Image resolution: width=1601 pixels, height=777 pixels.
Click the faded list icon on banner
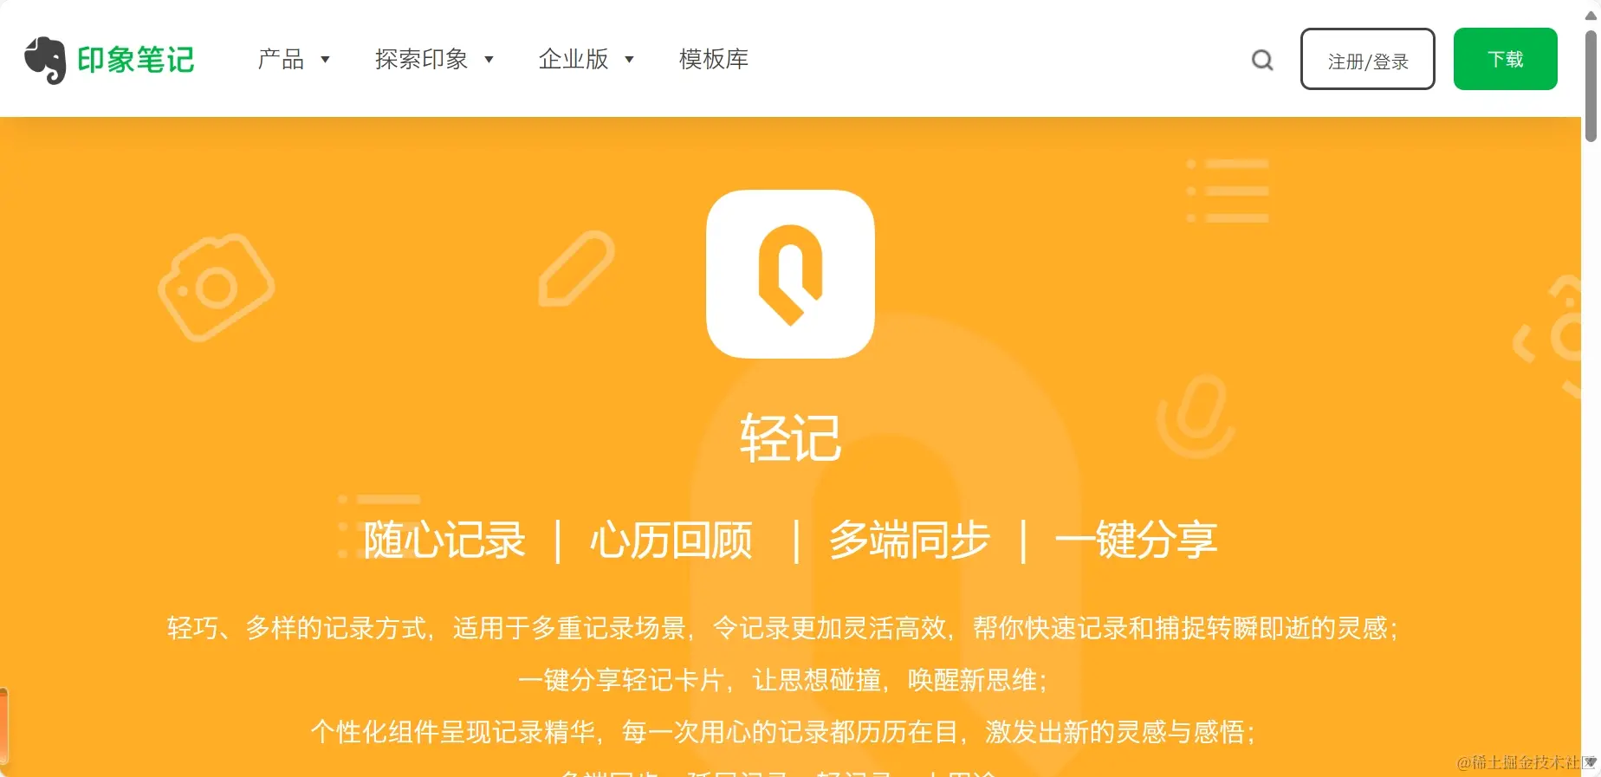[x=1228, y=191]
